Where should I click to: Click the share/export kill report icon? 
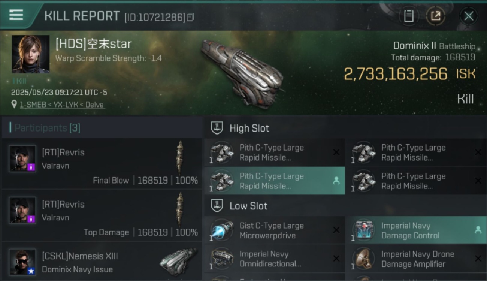point(436,16)
